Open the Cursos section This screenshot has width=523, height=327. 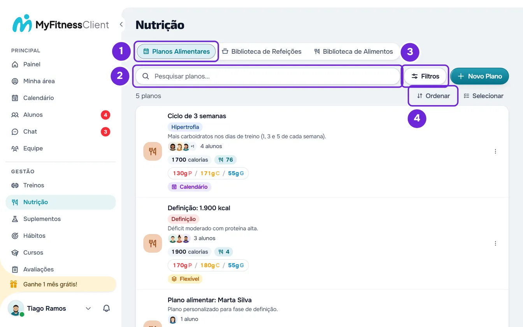point(61,252)
